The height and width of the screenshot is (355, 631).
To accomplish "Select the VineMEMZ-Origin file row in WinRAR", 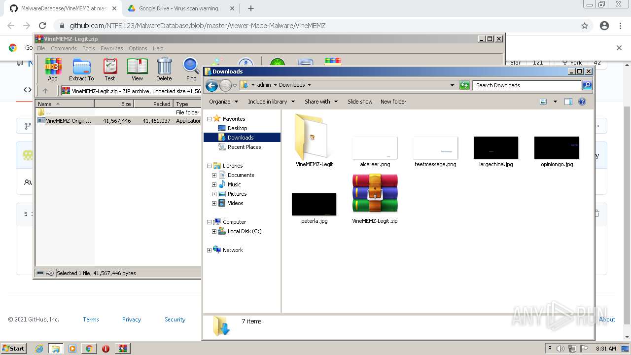I will point(118,121).
